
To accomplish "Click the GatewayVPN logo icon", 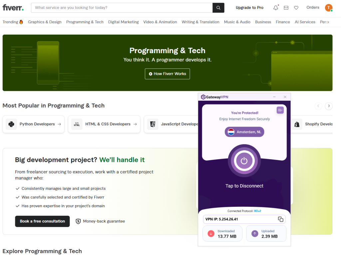I will (x=203, y=97).
